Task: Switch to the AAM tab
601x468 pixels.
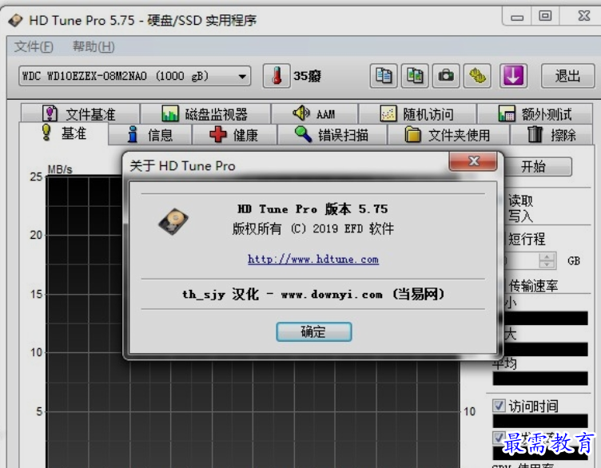Action: click(314, 113)
